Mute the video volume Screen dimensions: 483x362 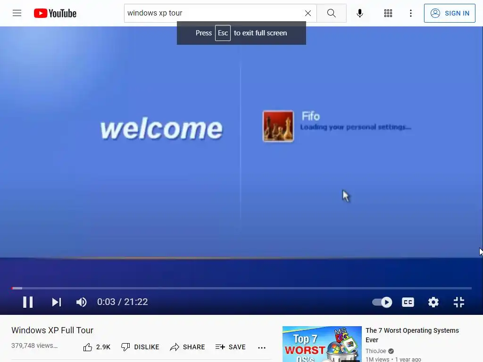point(81,302)
